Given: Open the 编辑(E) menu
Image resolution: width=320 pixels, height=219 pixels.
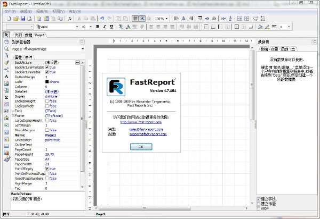Looking at the screenshot, I should pos(26,12).
